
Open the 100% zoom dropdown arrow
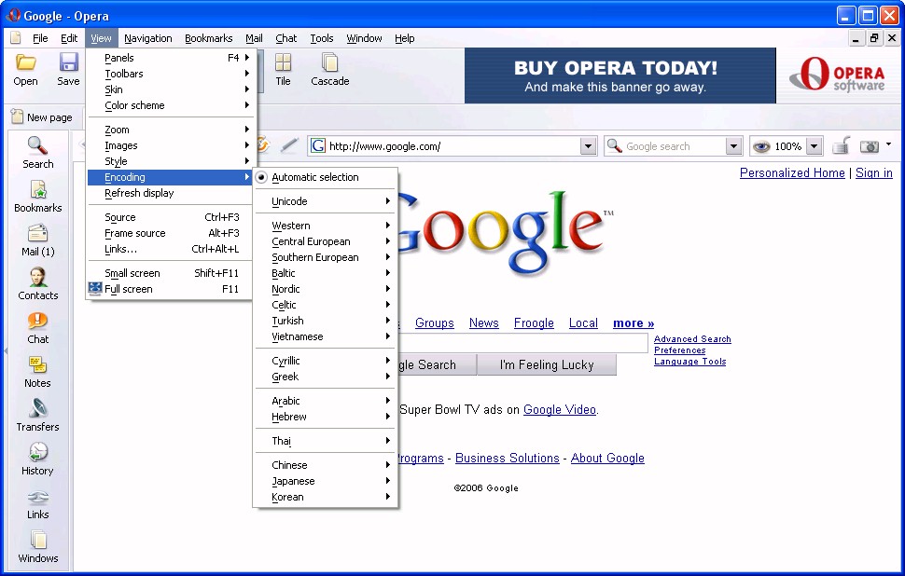(x=814, y=146)
